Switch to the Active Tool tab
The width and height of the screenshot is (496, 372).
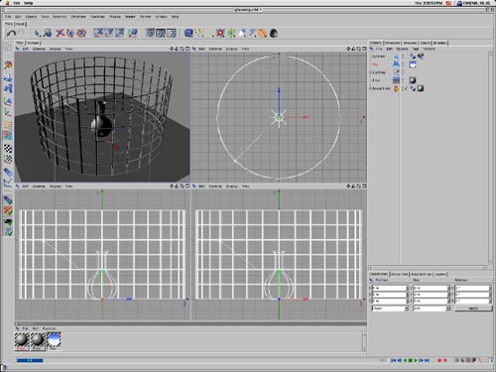point(400,275)
